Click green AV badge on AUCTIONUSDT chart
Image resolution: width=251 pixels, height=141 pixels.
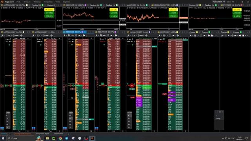coord(49,13)
